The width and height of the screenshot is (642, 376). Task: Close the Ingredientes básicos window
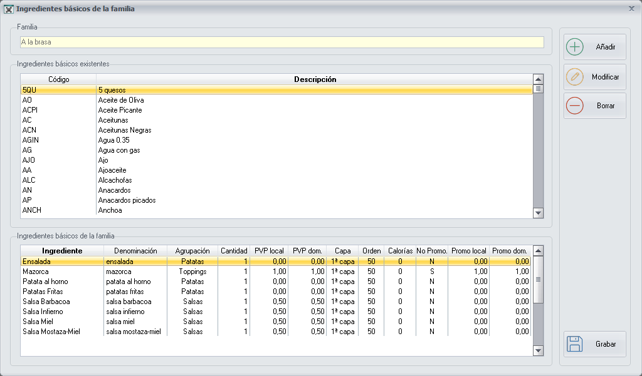[x=631, y=9]
